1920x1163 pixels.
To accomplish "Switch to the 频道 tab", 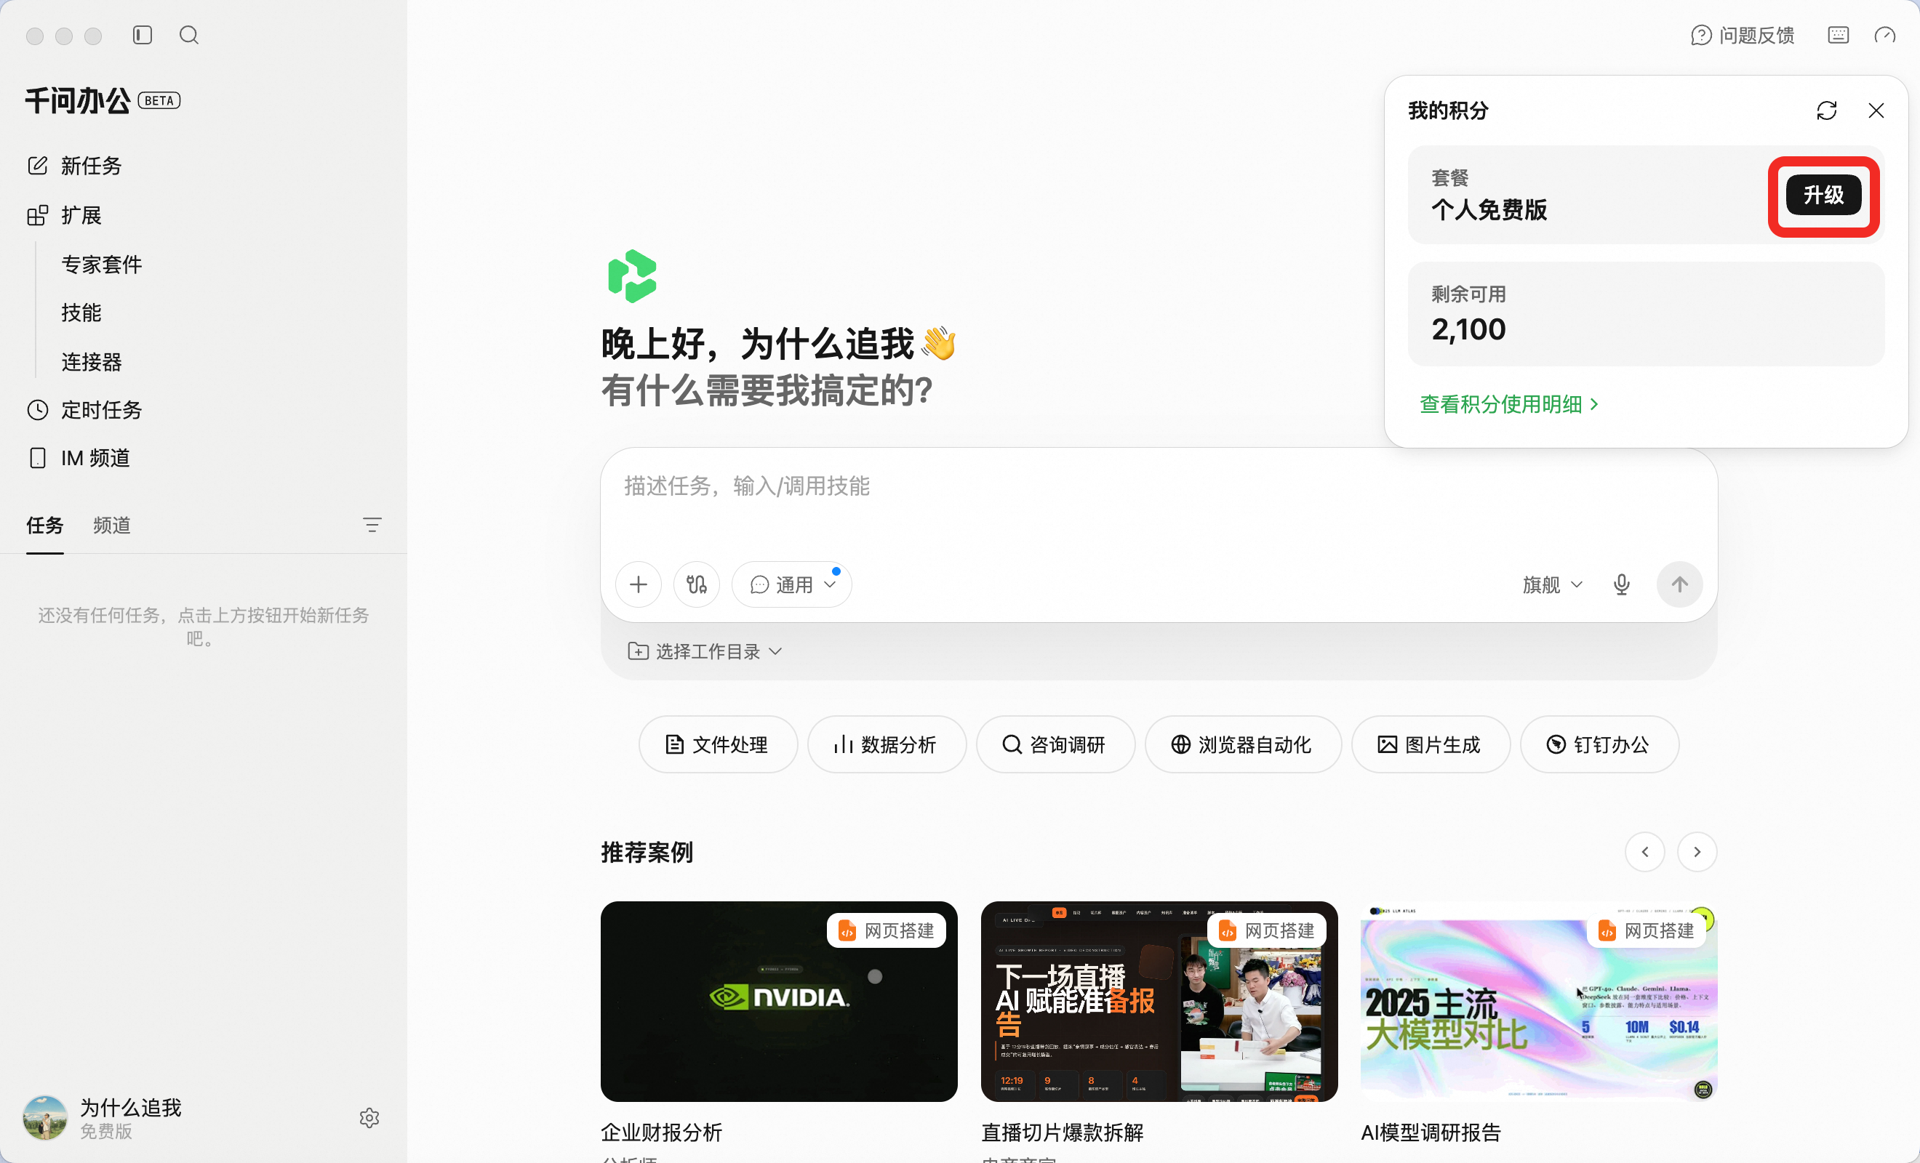I will click(112, 525).
